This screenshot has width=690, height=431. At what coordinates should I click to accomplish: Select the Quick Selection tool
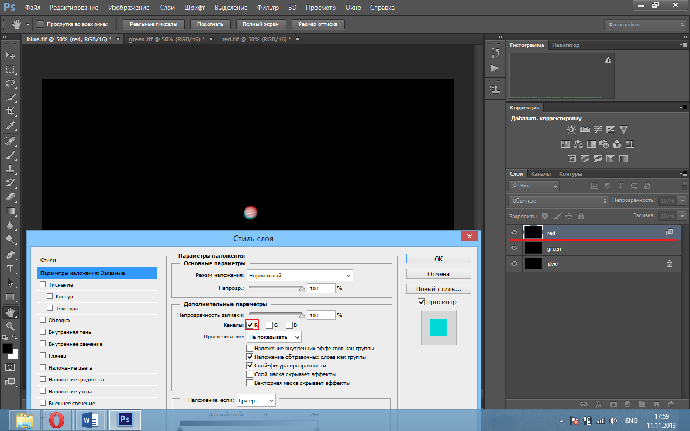[10, 98]
